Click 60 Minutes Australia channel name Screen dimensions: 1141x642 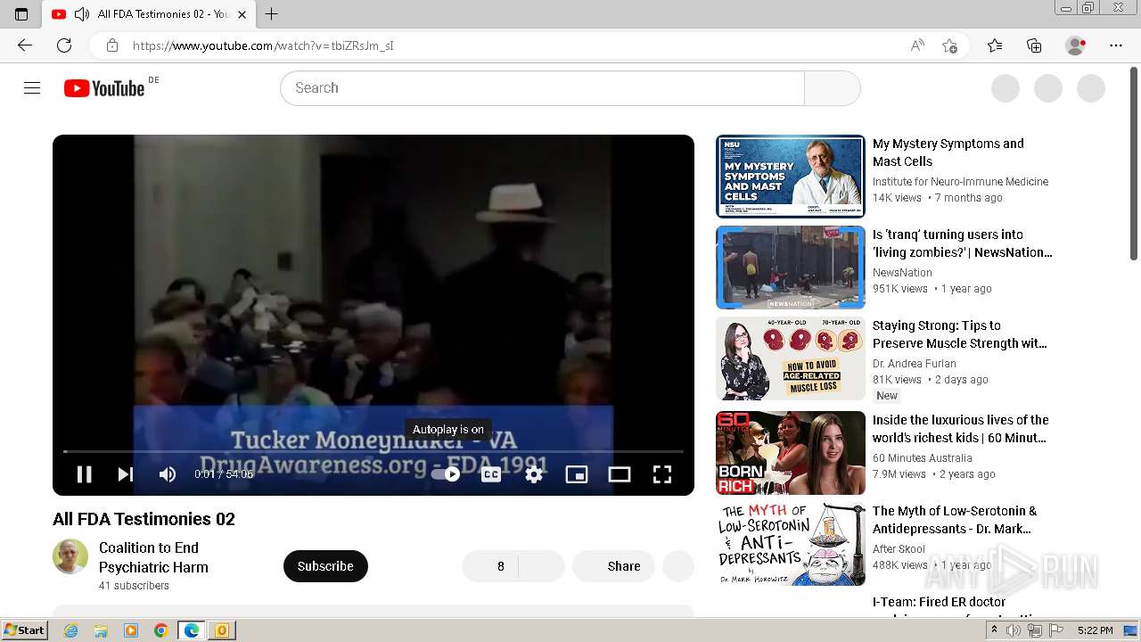923,458
